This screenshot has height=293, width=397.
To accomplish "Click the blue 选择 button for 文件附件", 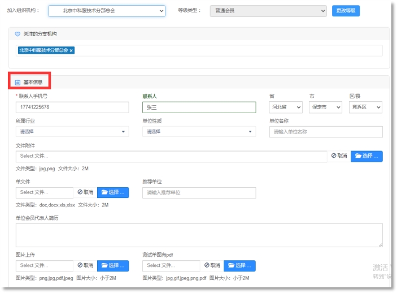I will tap(367, 156).
